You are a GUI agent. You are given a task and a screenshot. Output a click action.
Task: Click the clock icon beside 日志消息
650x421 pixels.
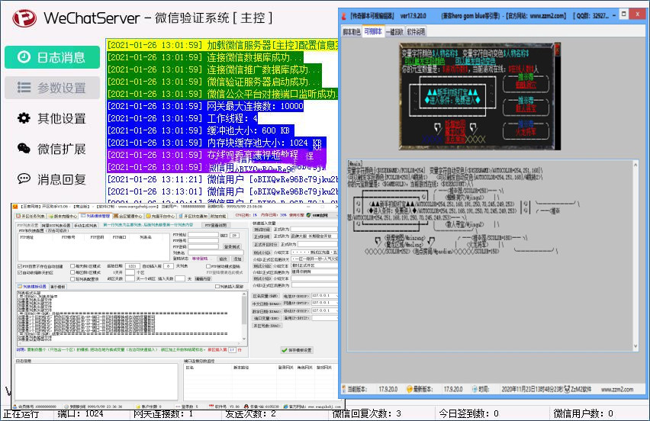pos(24,57)
